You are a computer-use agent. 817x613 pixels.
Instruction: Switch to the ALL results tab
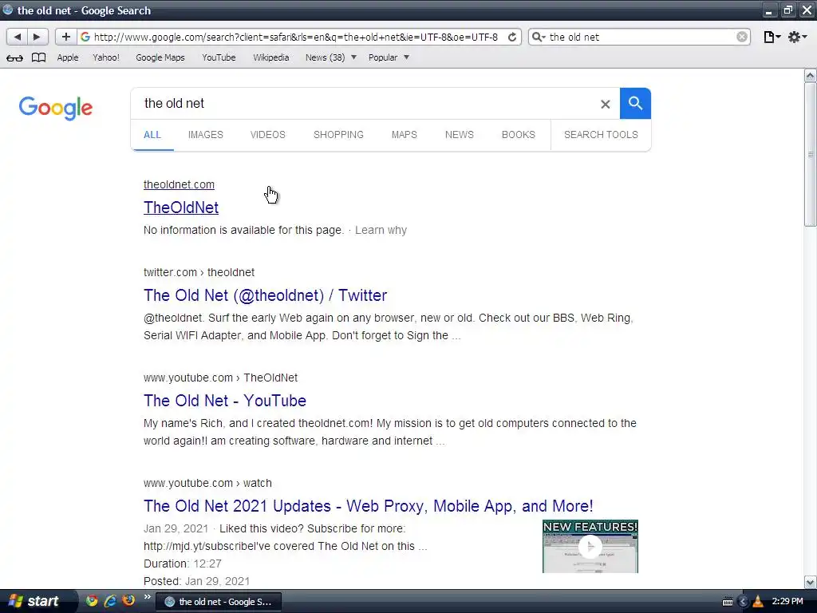pyautogui.click(x=152, y=135)
